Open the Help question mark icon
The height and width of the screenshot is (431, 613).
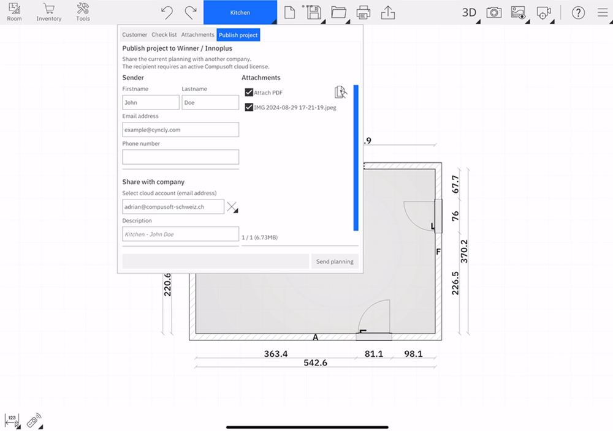578,13
